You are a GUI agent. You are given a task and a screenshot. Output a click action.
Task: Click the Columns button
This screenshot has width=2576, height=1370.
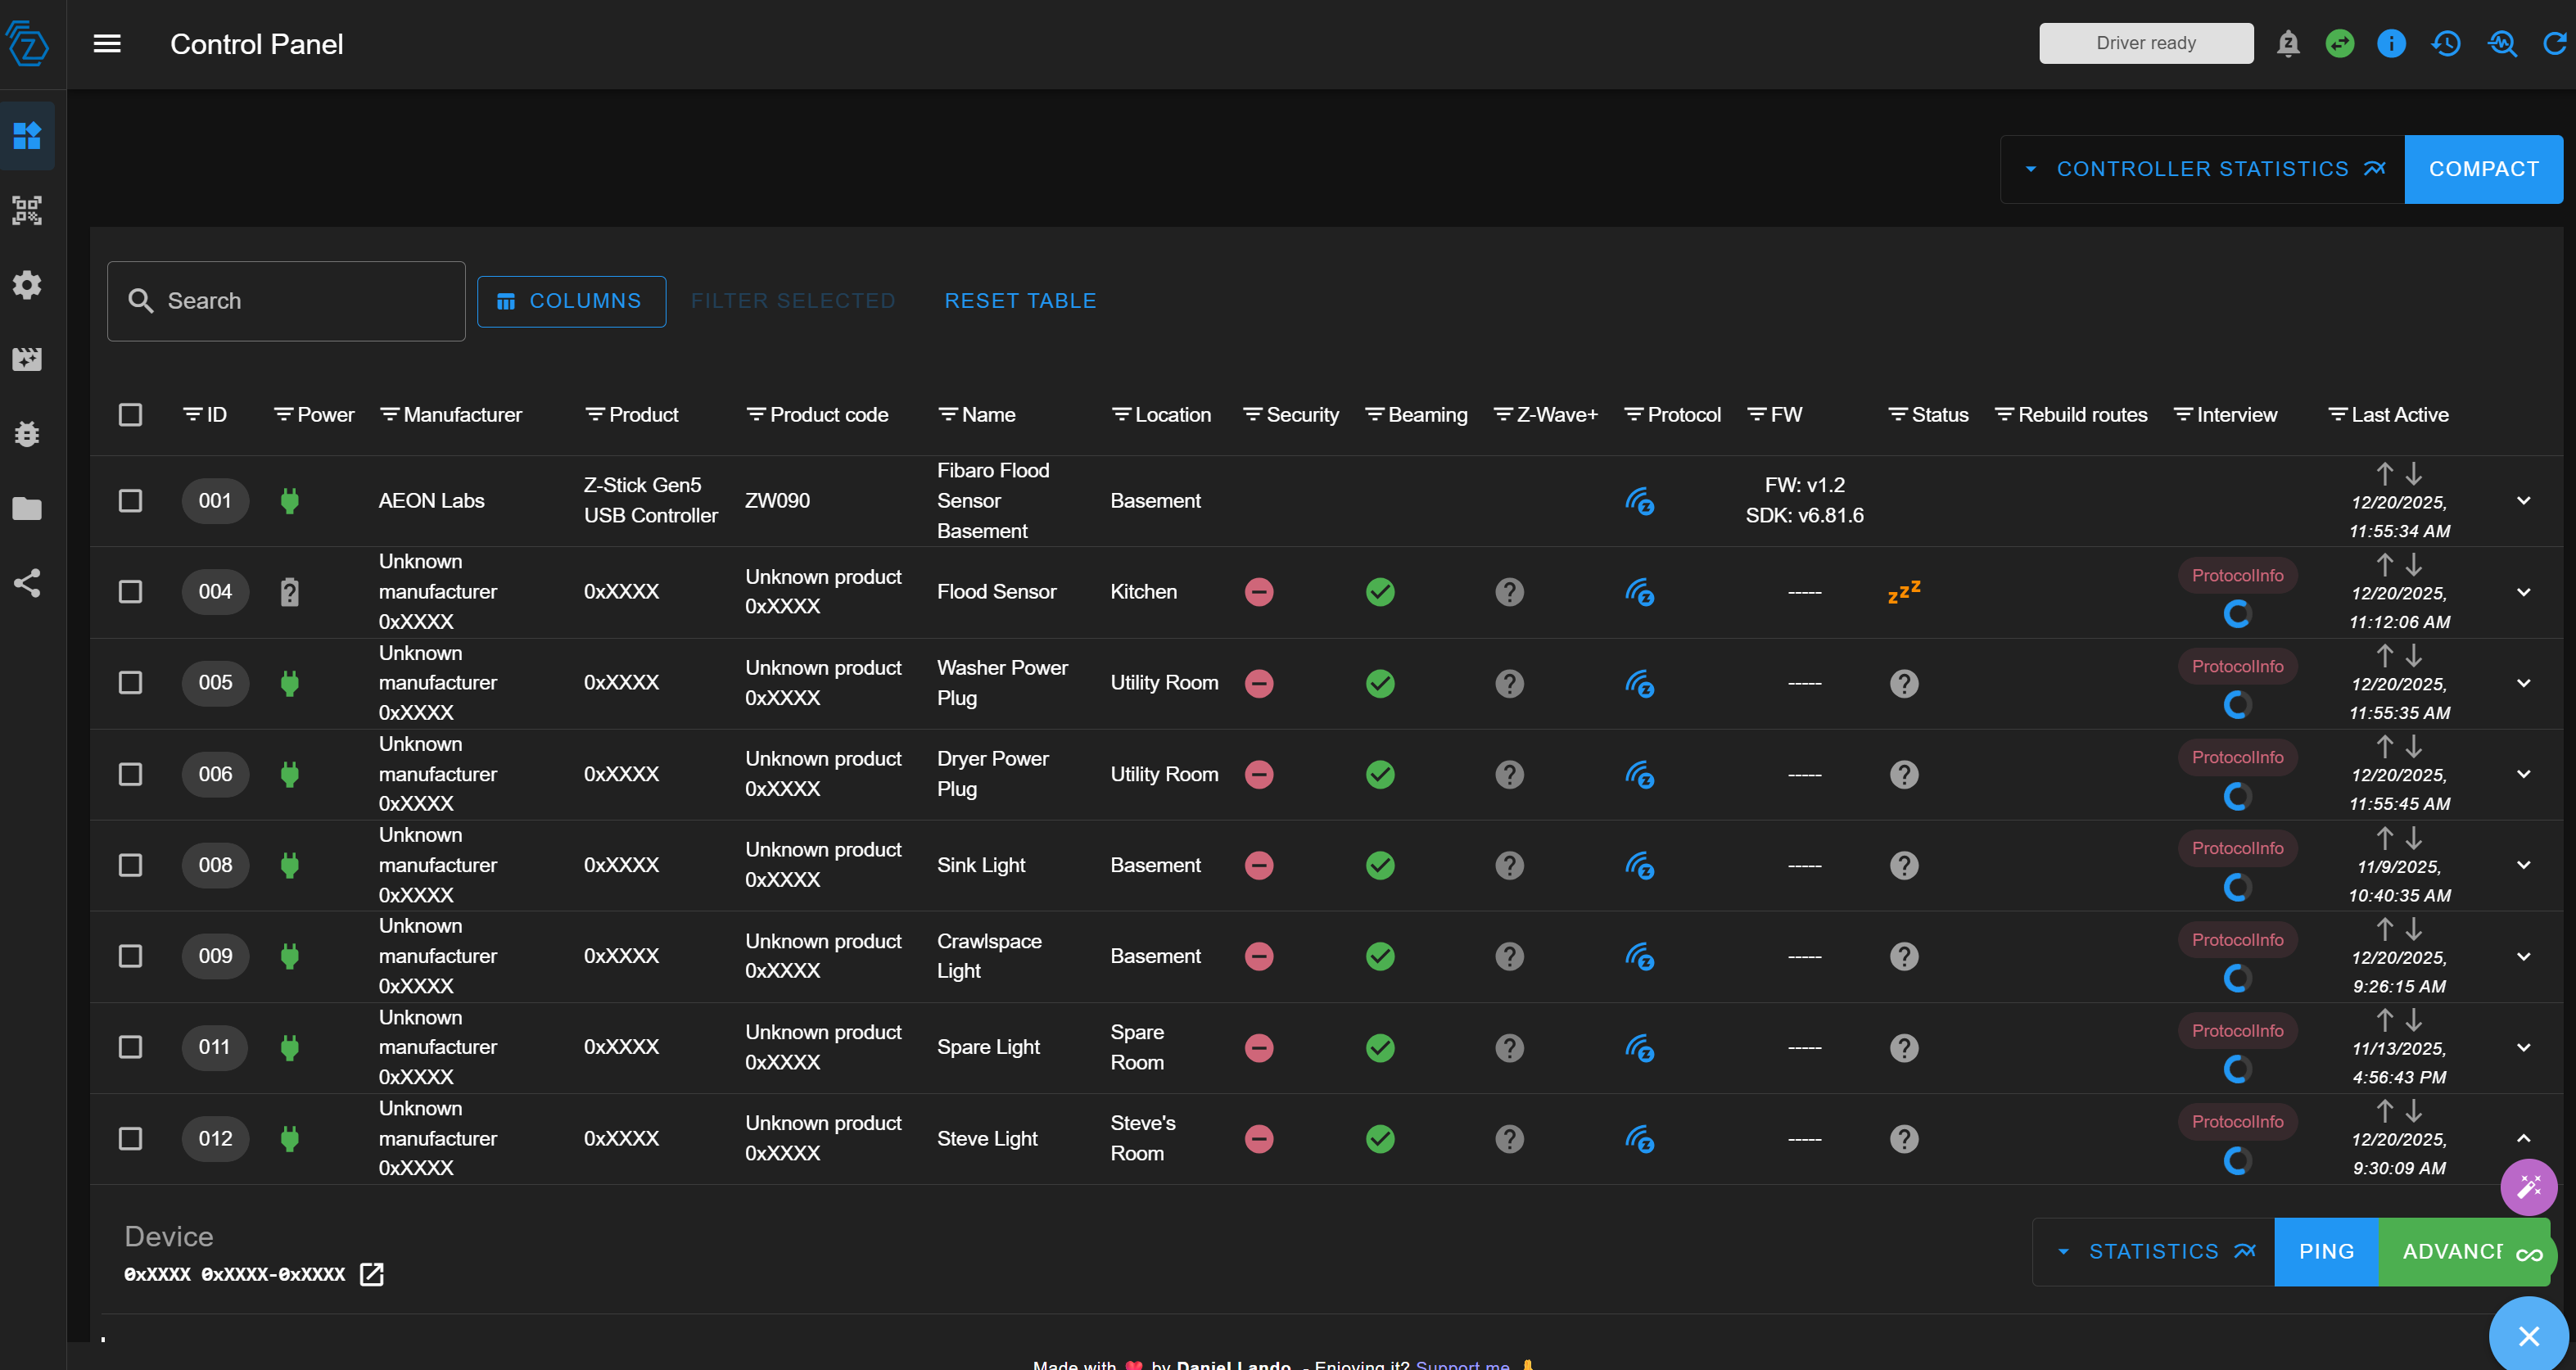(571, 301)
